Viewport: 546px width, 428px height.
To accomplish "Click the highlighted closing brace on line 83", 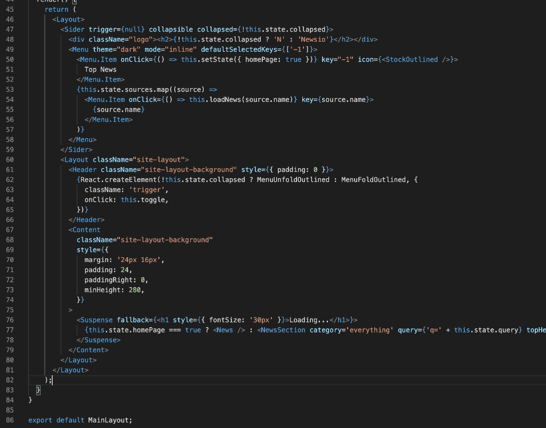I will point(37,390).
